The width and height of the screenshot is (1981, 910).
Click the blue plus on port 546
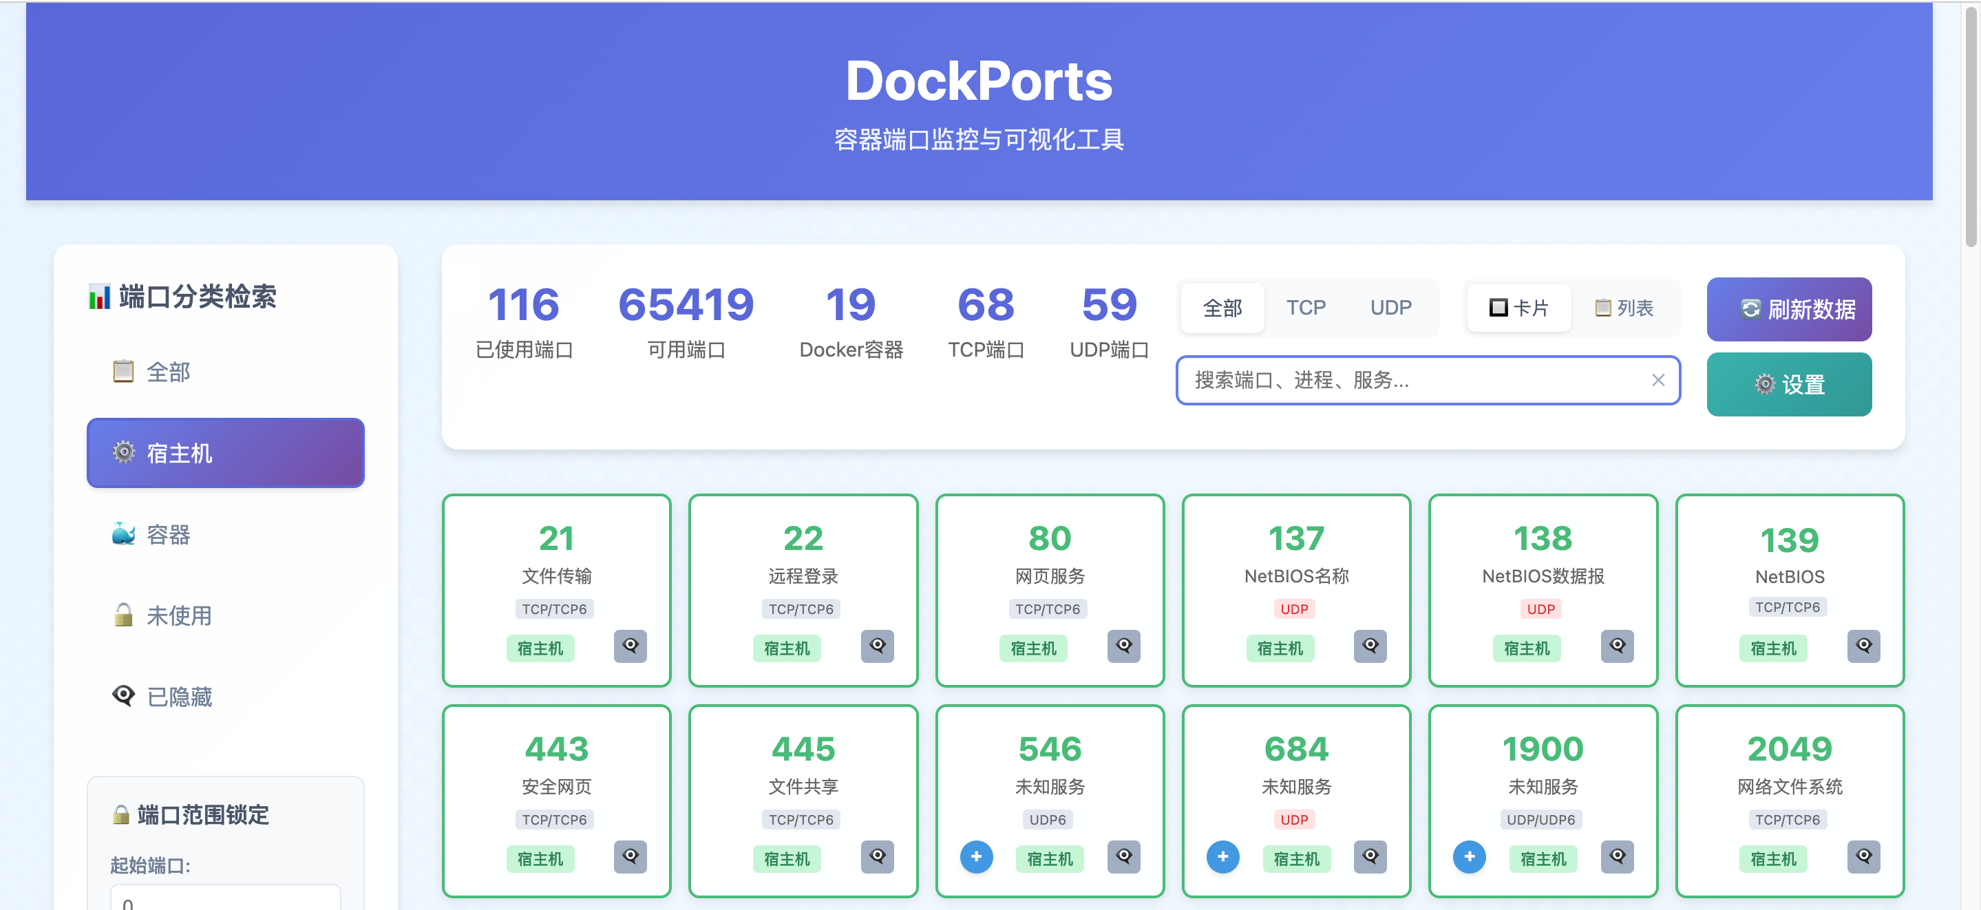point(976,856)
